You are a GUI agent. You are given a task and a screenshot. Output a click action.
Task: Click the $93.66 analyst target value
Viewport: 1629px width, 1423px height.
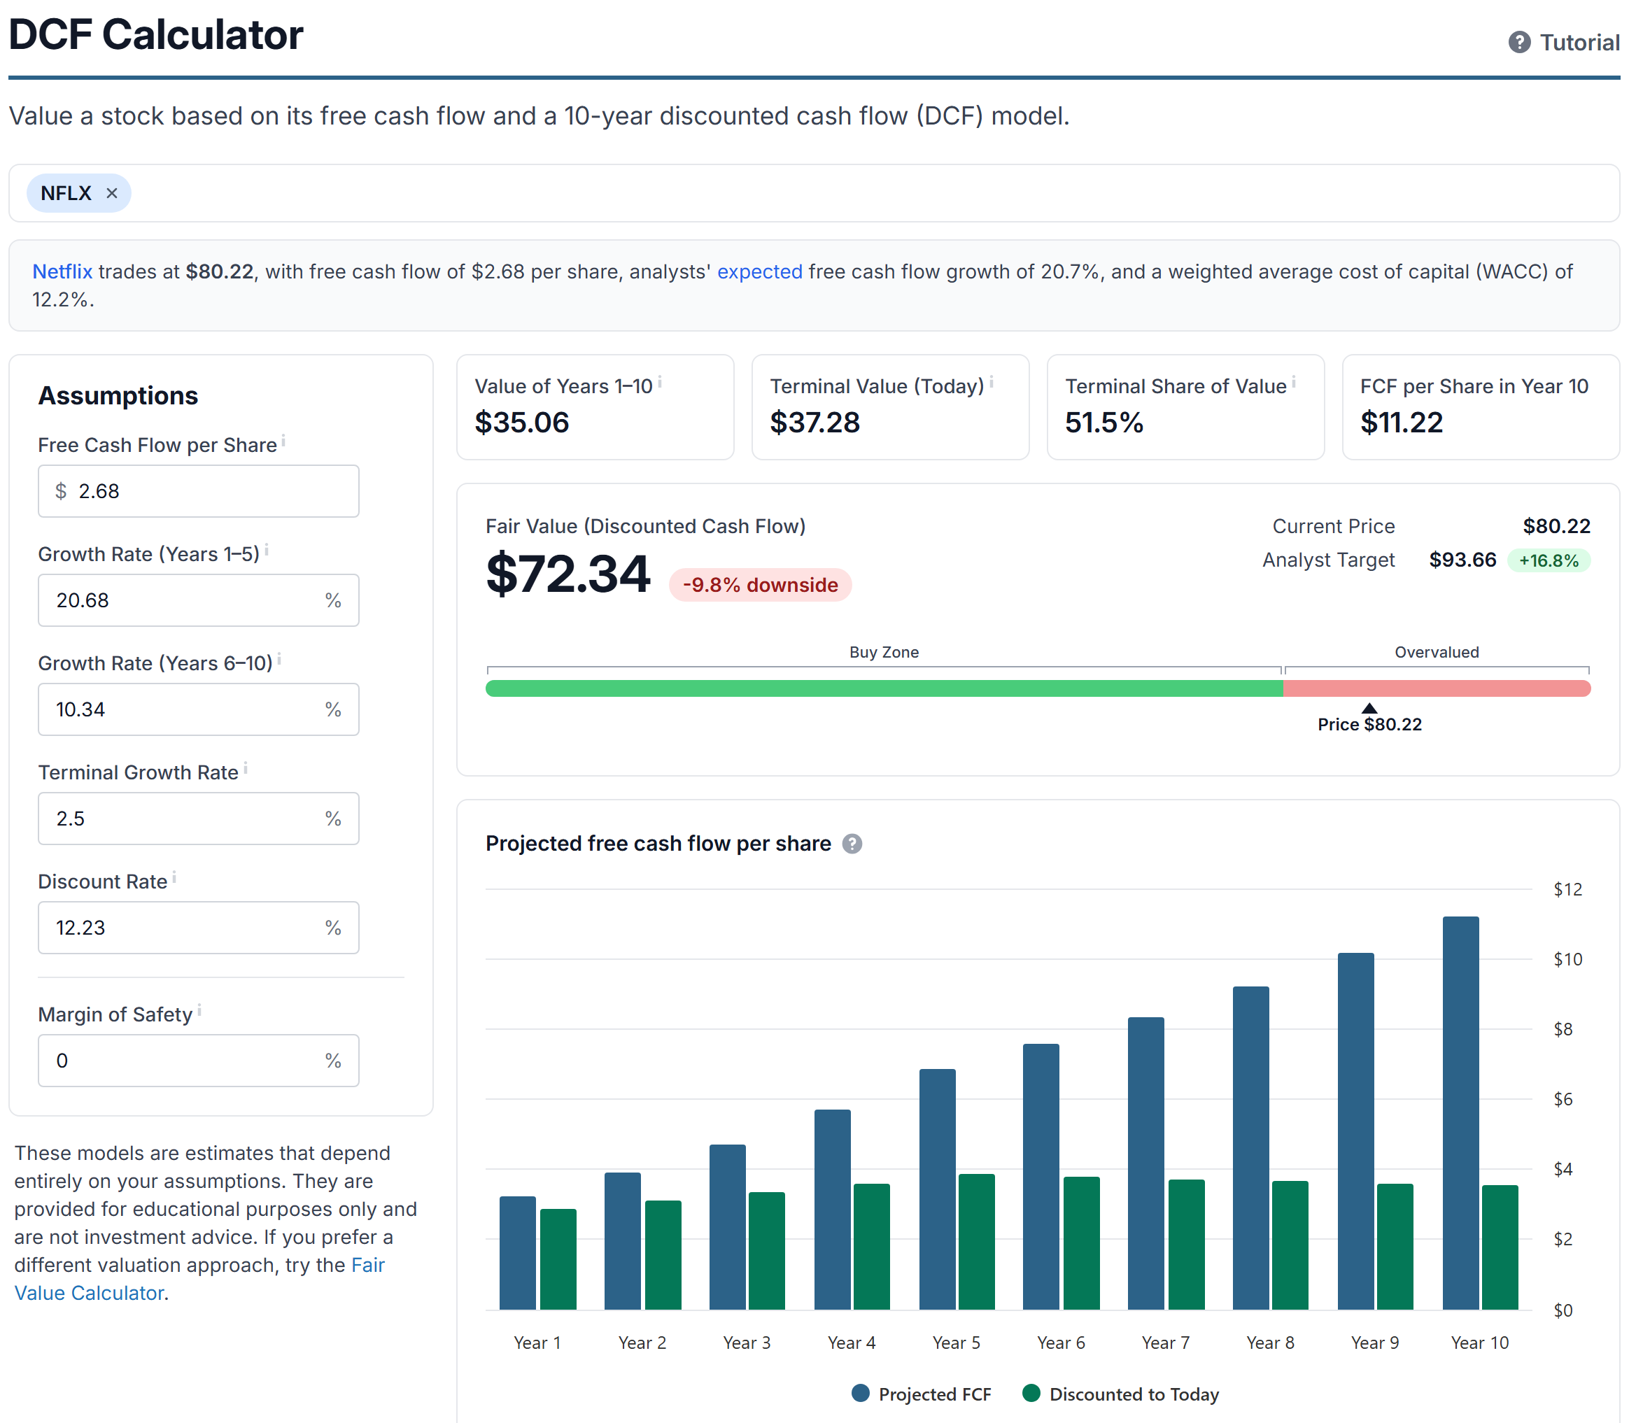[1462, 560]
